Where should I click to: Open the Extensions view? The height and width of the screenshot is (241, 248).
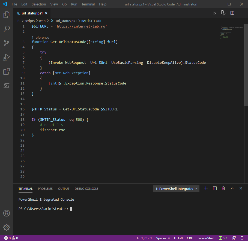(x=7, y=71)
